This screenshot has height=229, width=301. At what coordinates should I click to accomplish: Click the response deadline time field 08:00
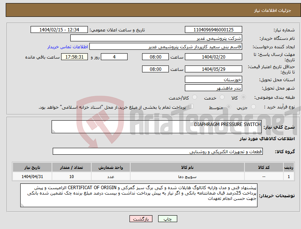pyautogui.click(x=155, y=57)
